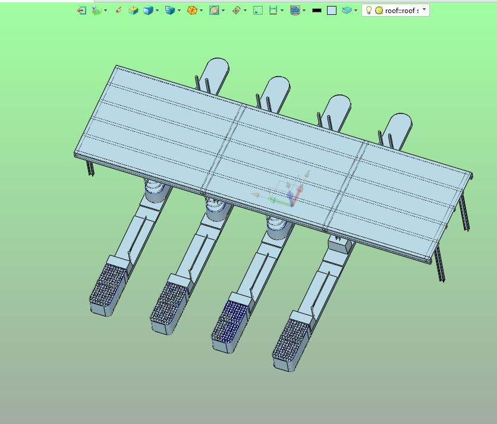Click the monitor graphics display icon
Image resolution: width=497 pixels, height=424 pixels.
(x=295, y=11)
